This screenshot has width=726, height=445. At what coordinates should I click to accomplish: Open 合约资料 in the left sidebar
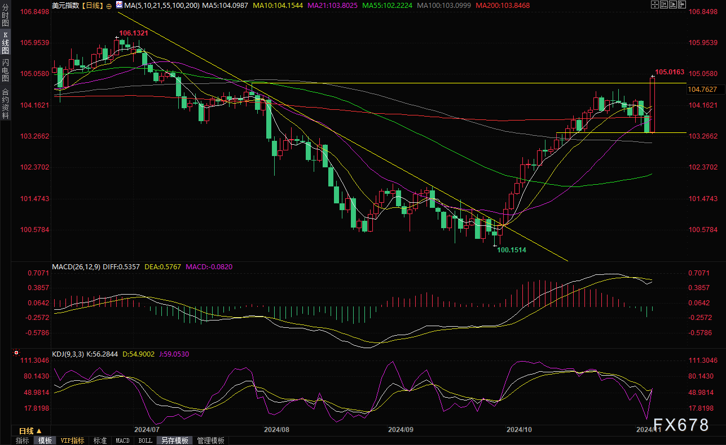(6, 104)
